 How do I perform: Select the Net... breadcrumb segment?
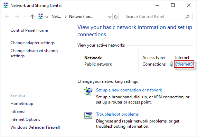click(x=56, y=17)
